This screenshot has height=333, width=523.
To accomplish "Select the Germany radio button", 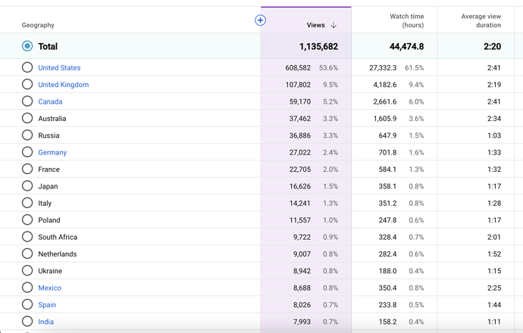I will coord(27,152).
